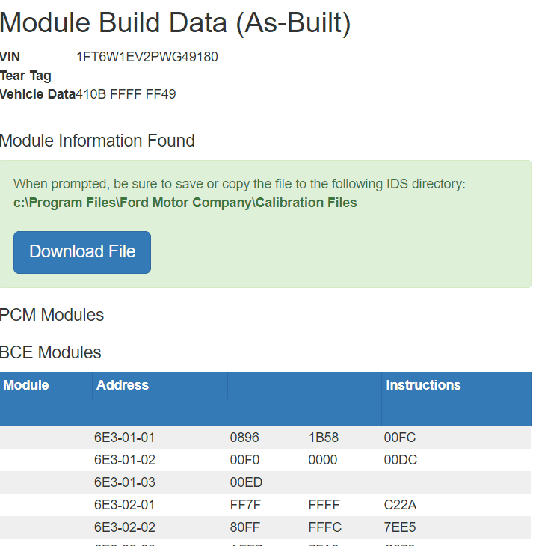The image size is (536, 546).
Task: Click address cell 6E3-01-01
Action: [x=124, y=438]
